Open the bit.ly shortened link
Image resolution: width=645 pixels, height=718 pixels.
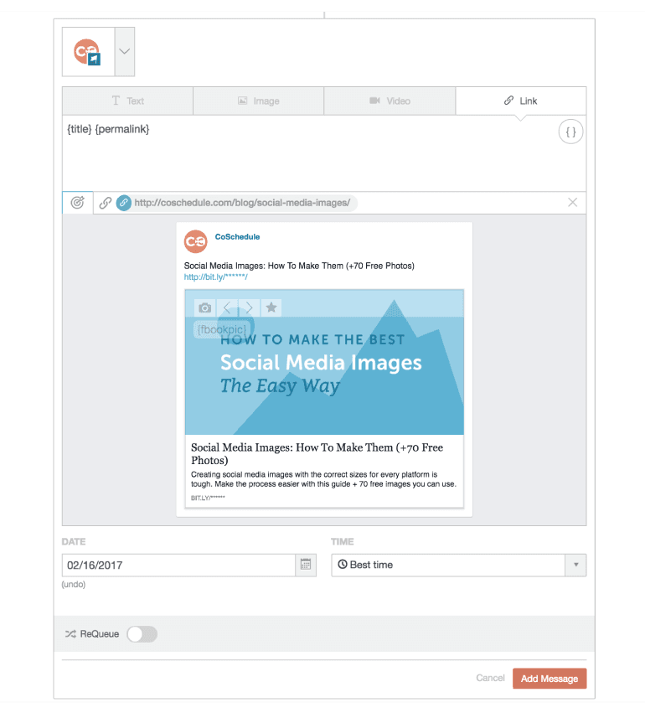(215, 277)
